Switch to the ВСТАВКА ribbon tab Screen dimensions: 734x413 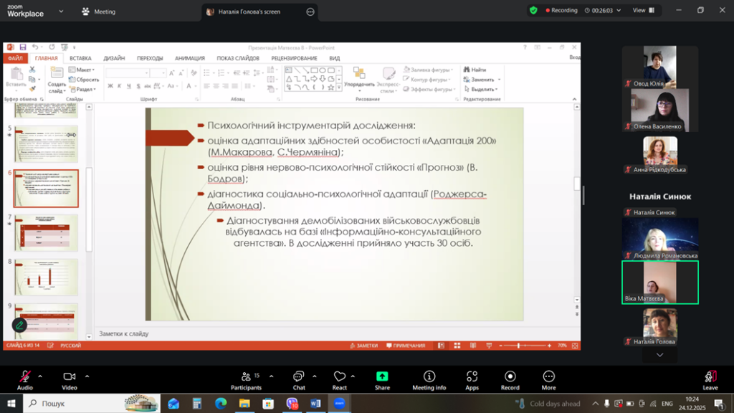click(80, 58)
